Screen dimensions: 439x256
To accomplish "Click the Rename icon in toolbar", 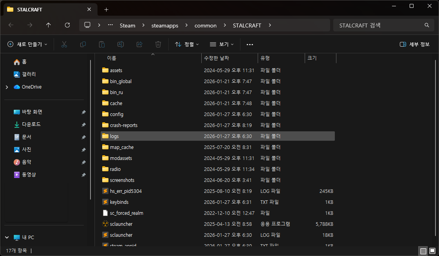I will (x=121, y=44).
